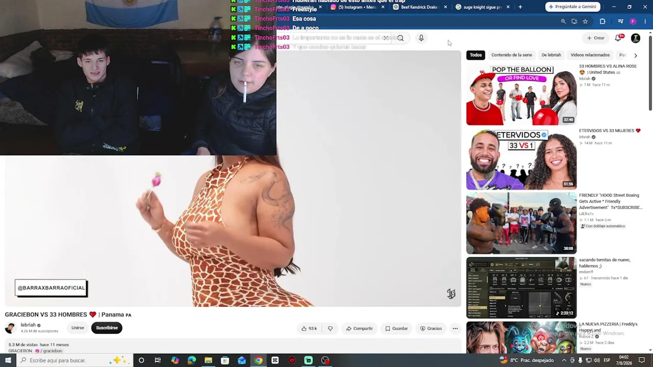Close the Instagram tab
This screenshot has height=367, width=653.
pyautogui.click(x=383, y=7)
